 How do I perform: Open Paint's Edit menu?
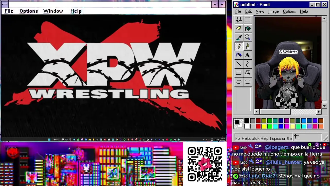coord(248,11)
